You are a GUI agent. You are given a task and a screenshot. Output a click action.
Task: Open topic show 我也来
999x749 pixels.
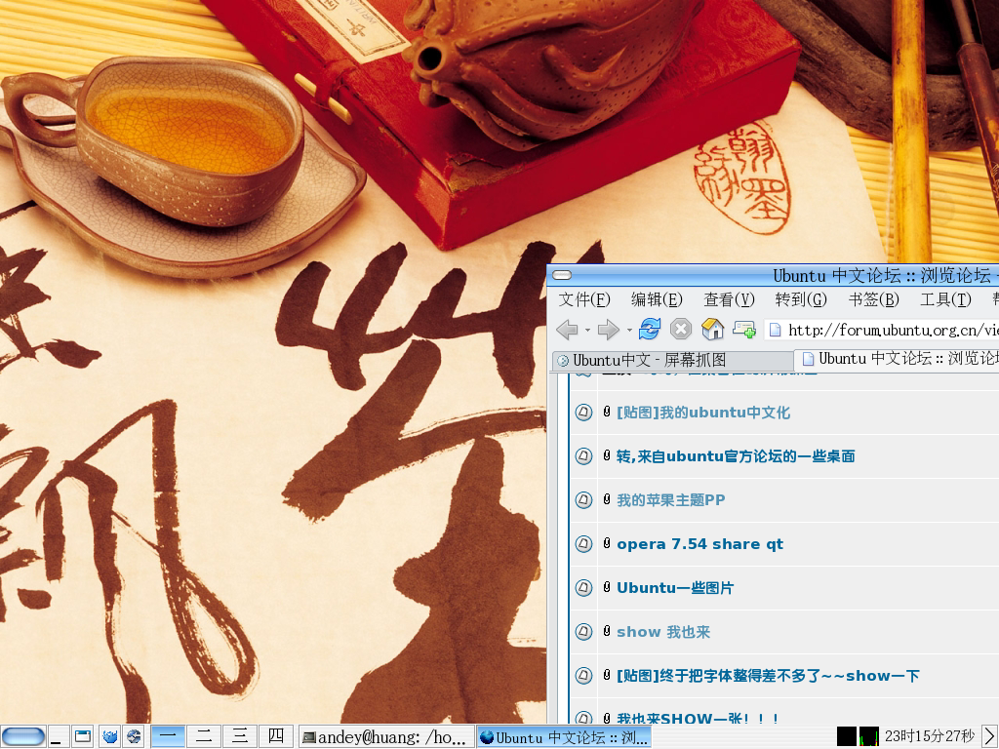(x=663, y=632)
